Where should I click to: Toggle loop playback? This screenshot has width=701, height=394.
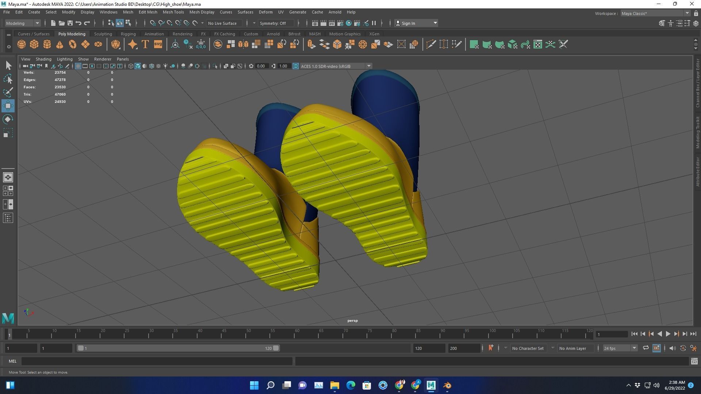(x=646, y=348)
